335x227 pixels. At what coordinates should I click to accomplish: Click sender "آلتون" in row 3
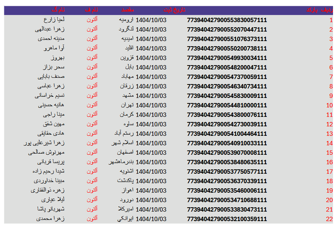pyautogui.click(x=92, y=39)
